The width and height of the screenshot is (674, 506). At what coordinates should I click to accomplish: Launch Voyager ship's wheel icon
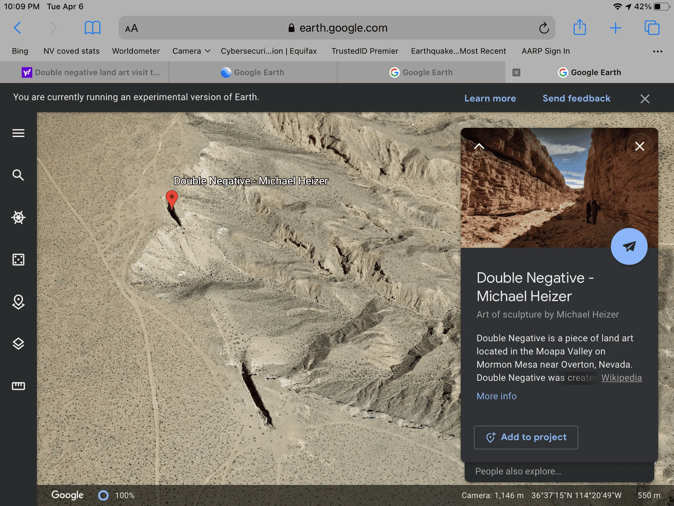pyautogui.click(x=18, y=217)
